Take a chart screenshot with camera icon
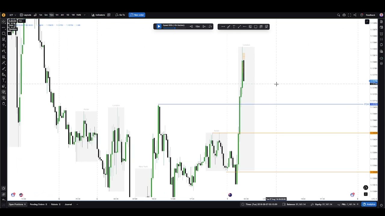The width and height of the screenshot is (385, 216). [344, 15]
